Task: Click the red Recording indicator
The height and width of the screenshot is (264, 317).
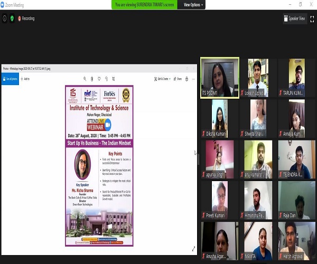Action: click(x=26, y=18)
